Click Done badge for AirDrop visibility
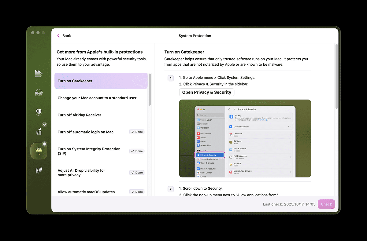367x241 pixels. coord(137,173)
